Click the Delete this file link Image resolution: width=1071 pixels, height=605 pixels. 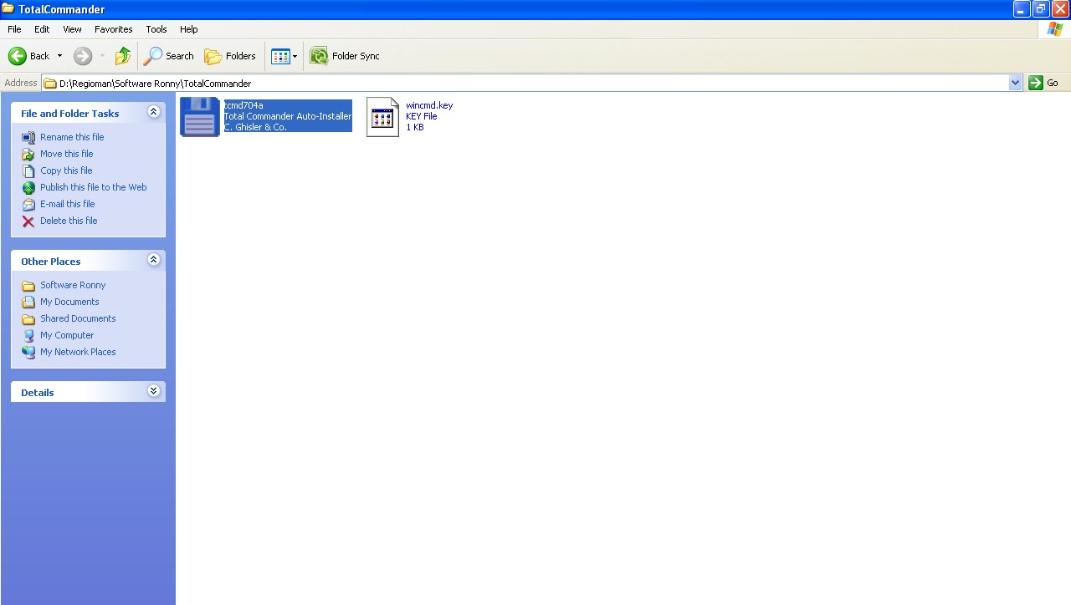pyautogui.click(x=68, y=221)
